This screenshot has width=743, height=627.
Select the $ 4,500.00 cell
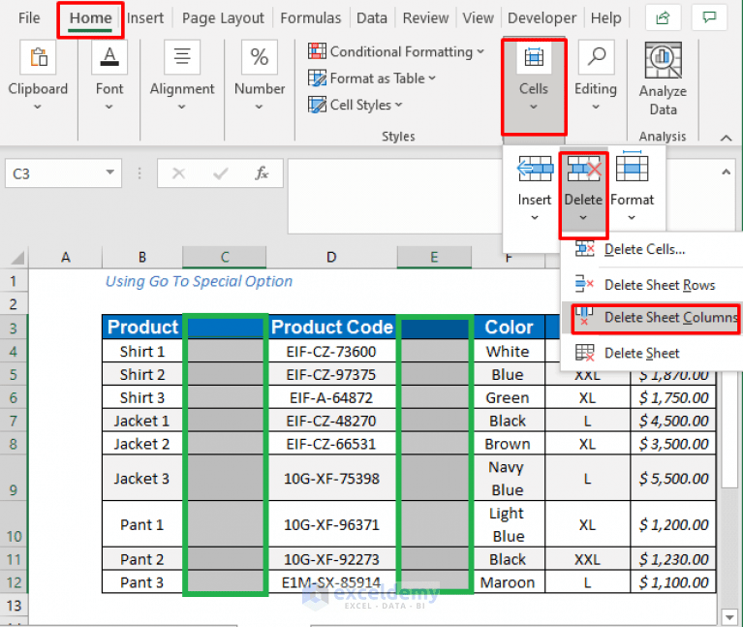coord(673,421)
